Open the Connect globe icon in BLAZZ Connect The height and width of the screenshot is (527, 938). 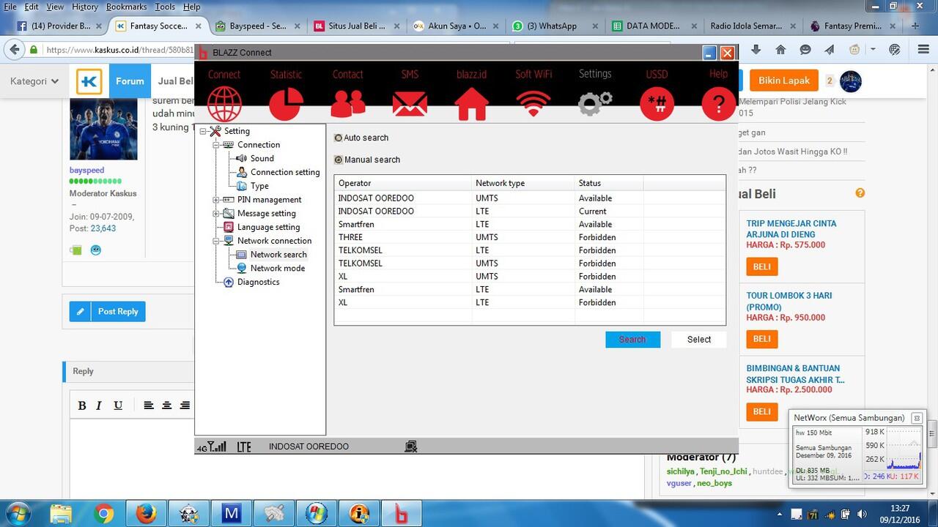coord(224,103)
